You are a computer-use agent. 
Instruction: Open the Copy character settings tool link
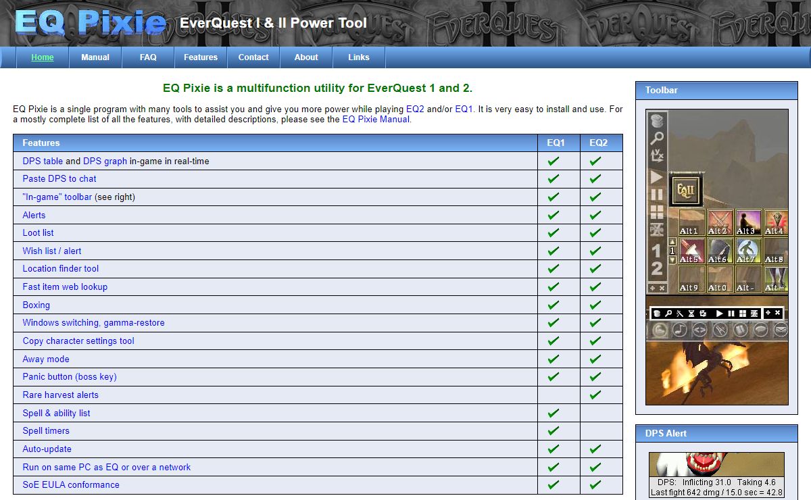(x=78, y=341)
